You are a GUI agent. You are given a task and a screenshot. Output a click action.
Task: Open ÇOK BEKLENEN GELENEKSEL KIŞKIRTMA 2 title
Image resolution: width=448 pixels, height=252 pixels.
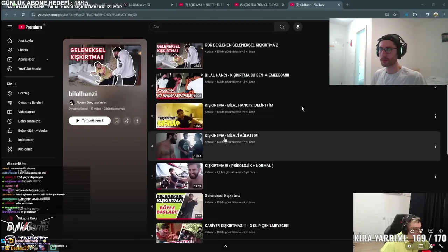241,45
